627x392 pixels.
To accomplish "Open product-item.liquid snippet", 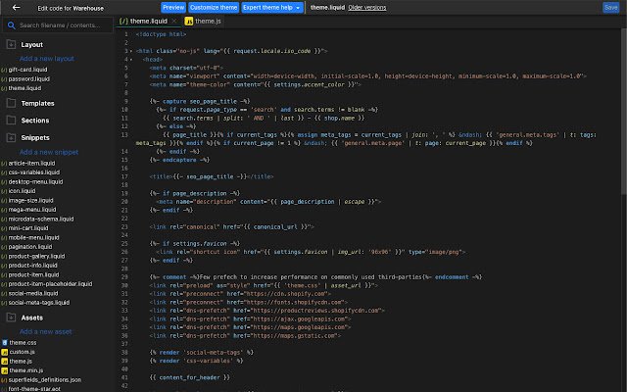I will click(33, 274).
